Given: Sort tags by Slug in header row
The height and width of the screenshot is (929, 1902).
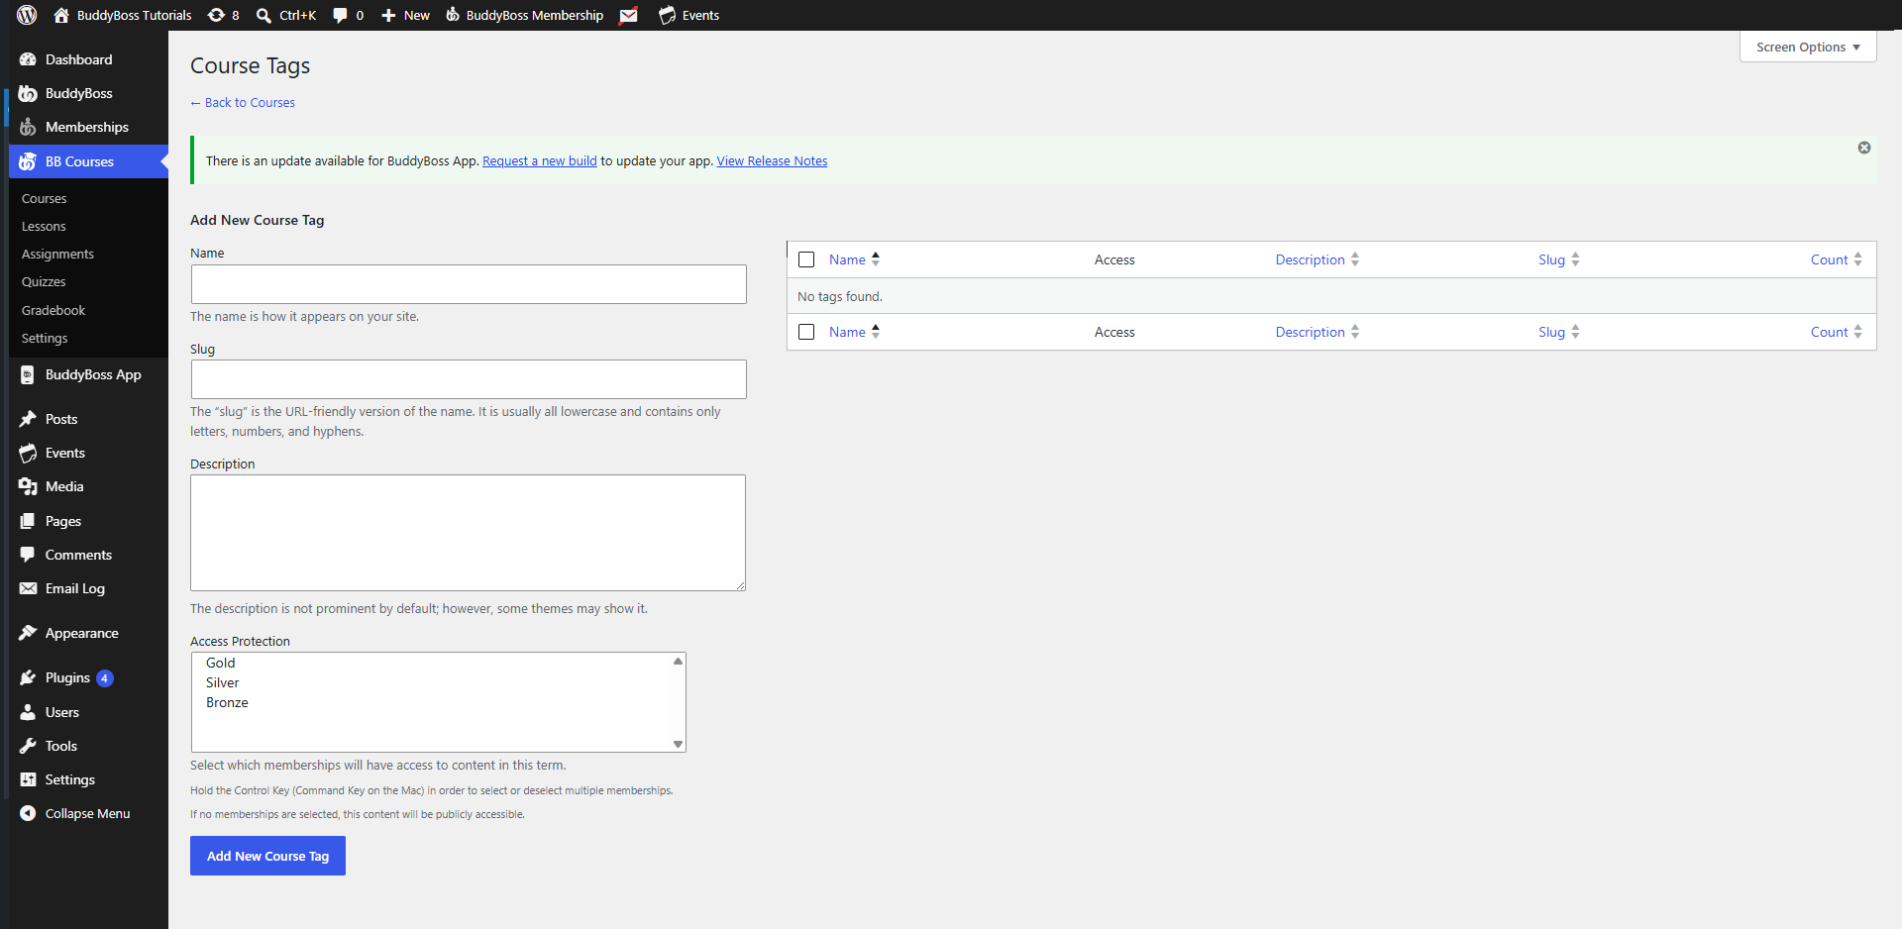Looking at the screenshot, I should pos(1558,259).
